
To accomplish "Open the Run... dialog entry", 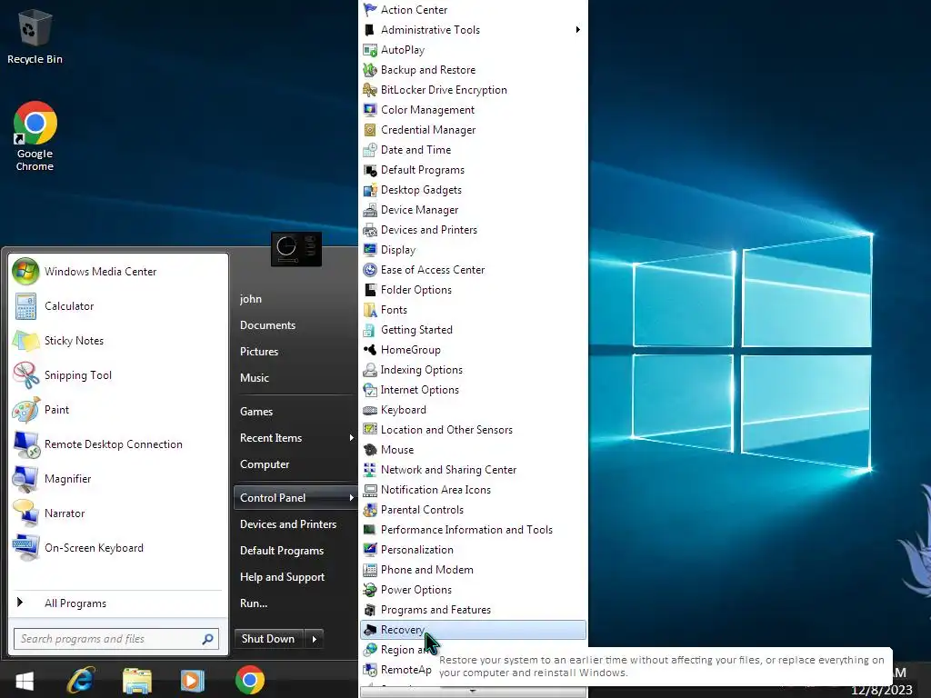I will point(254,603).
